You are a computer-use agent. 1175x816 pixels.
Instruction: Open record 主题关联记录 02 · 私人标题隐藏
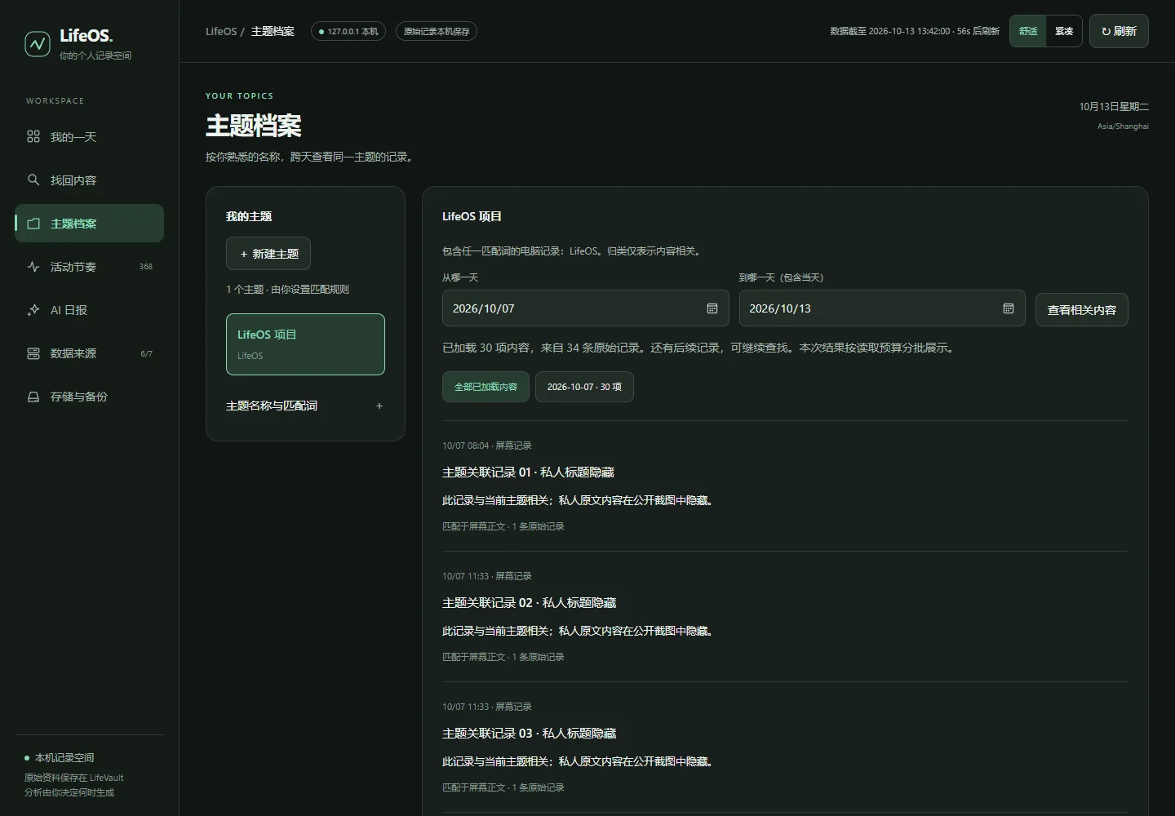529,603
